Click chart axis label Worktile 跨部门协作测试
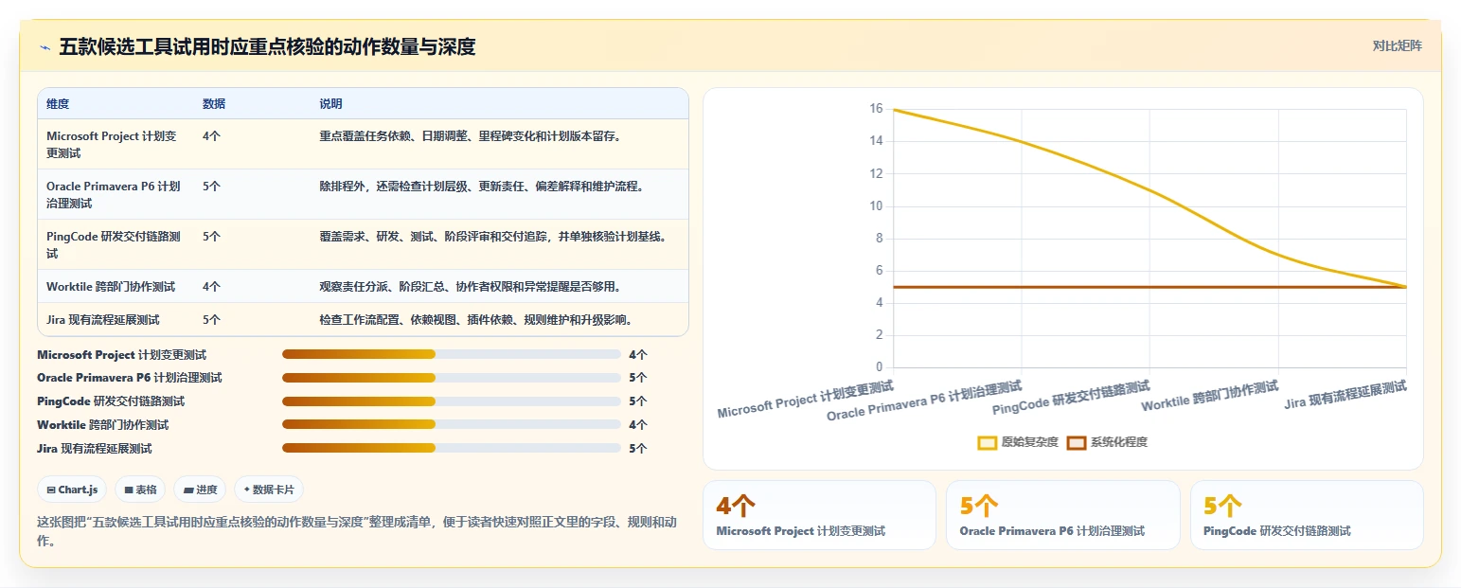The image size is (1461, 588). [1210, 396]
